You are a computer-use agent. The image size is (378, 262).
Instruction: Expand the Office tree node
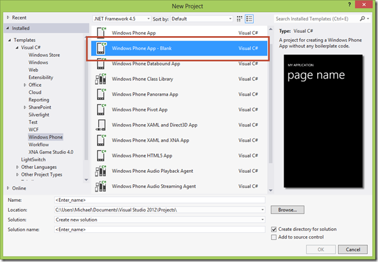pyautogui.click(x=25, y=85)
